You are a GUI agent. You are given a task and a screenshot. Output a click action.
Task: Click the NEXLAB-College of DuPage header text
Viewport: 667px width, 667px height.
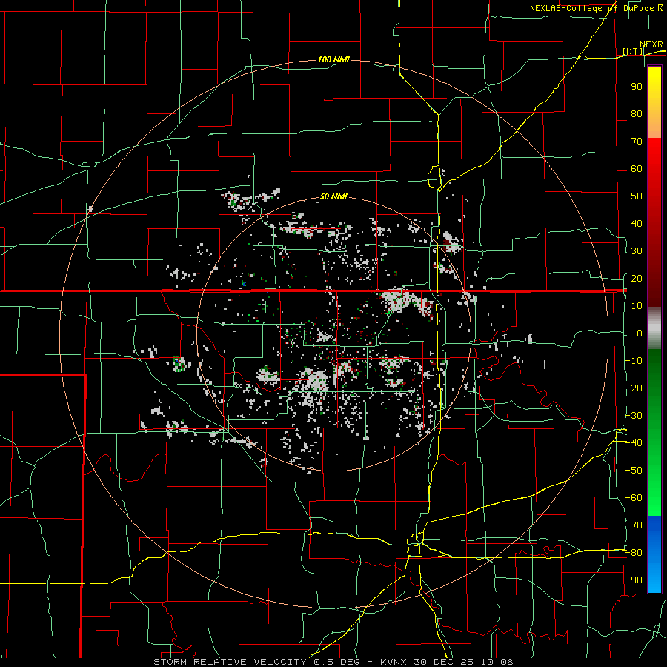coord(591,8)
